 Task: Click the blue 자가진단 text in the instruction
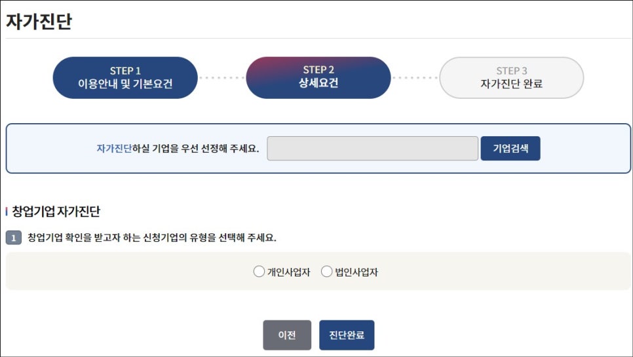click(114, 149)
